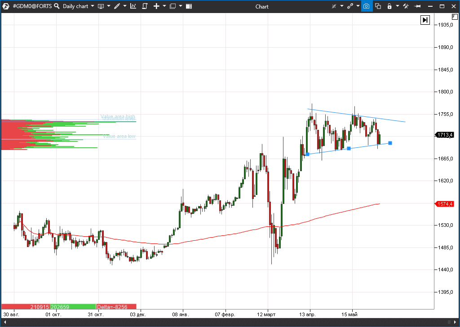Toggle the chart lock padlock

(389, 6)
